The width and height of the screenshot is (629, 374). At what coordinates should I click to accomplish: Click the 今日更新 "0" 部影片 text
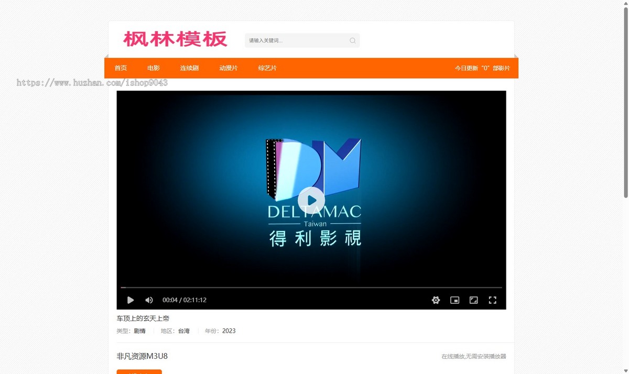[482, 68]
